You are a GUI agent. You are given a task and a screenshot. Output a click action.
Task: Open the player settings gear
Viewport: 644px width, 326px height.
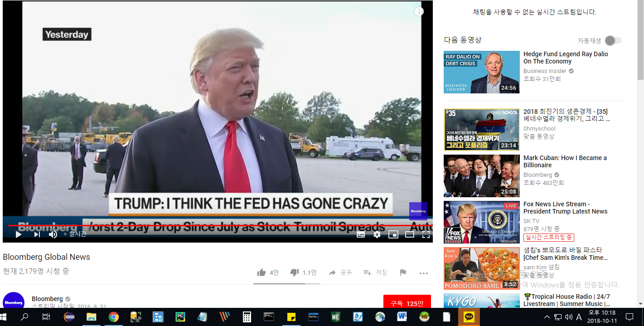coord(377,234)
